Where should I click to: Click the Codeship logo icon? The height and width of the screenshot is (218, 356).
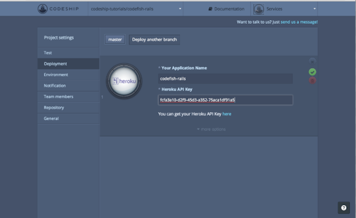tap(43, 9)
